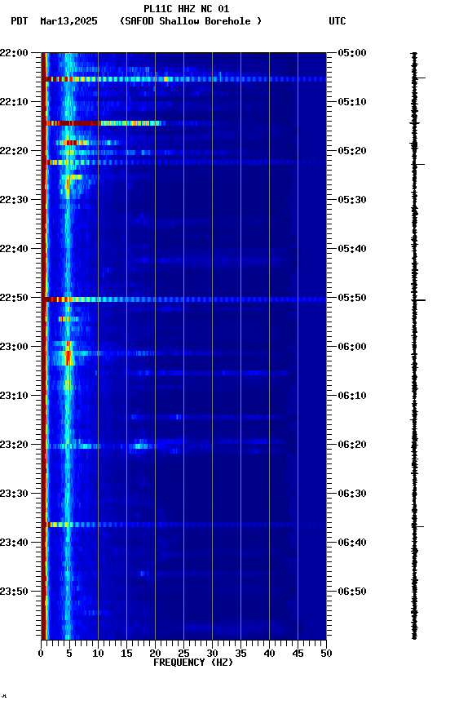
Task: Click the 50 Hz frequency axis label
Action: coord(326,654)
